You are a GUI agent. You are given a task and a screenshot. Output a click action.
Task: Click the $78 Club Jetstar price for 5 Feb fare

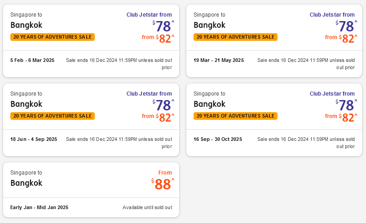pyautogui.click(x=163, y=26)
